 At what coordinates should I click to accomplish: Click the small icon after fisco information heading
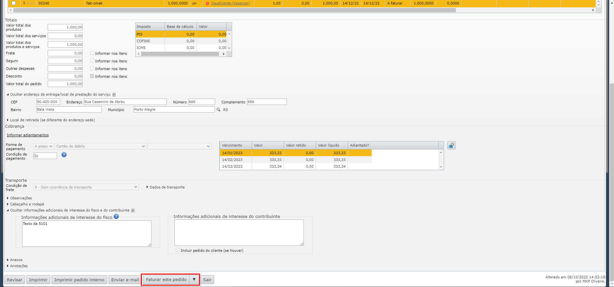click(133, 211)
